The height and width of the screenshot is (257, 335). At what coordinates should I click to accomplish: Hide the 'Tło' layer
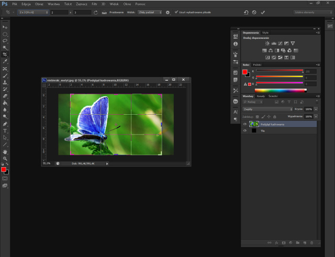pyautogui.click(x=245, y=130)
